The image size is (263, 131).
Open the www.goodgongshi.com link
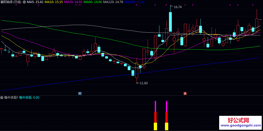[x=241, y=125]
